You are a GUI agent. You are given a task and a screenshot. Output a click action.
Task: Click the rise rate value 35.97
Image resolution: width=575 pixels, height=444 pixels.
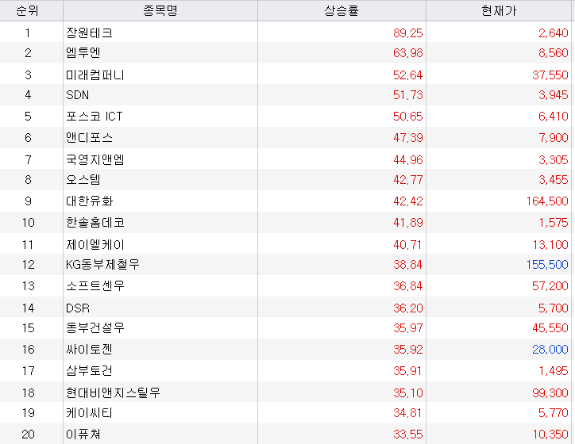coord(407,327)
